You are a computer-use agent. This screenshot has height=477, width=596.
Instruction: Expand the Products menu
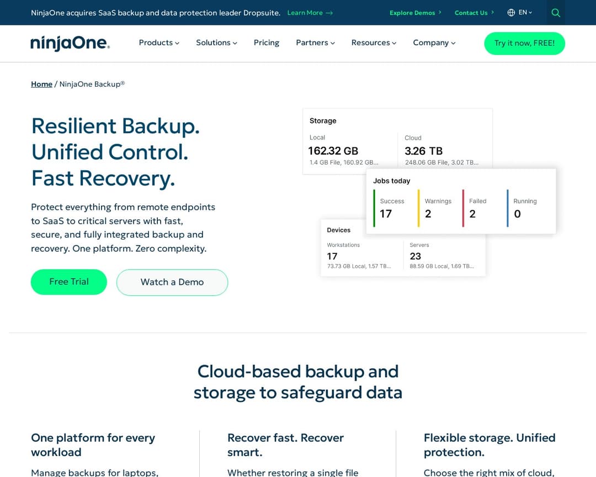coord(159,43)
